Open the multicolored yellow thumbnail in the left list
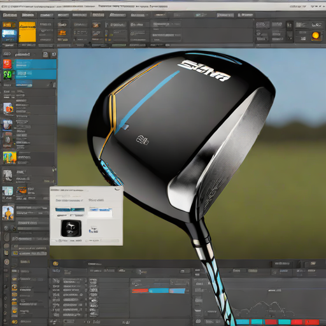Viewport: 326px width, 326px height. (x=10, y=157)
